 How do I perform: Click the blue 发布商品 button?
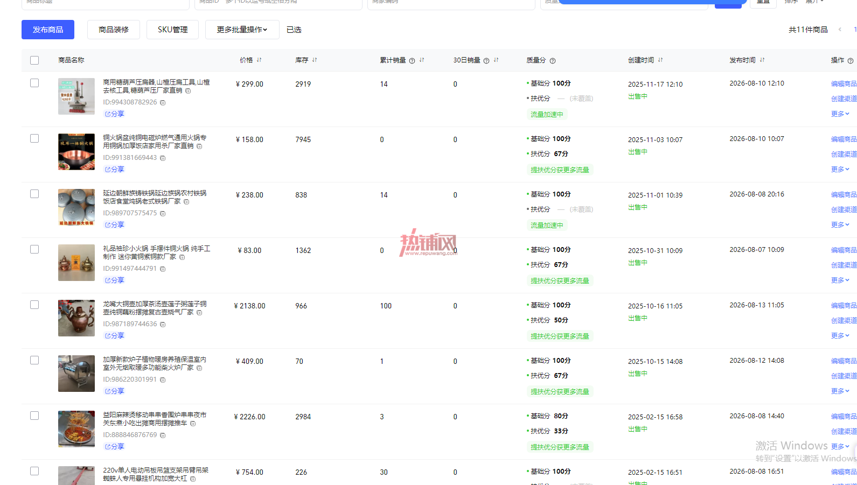[x=48, y=30]
